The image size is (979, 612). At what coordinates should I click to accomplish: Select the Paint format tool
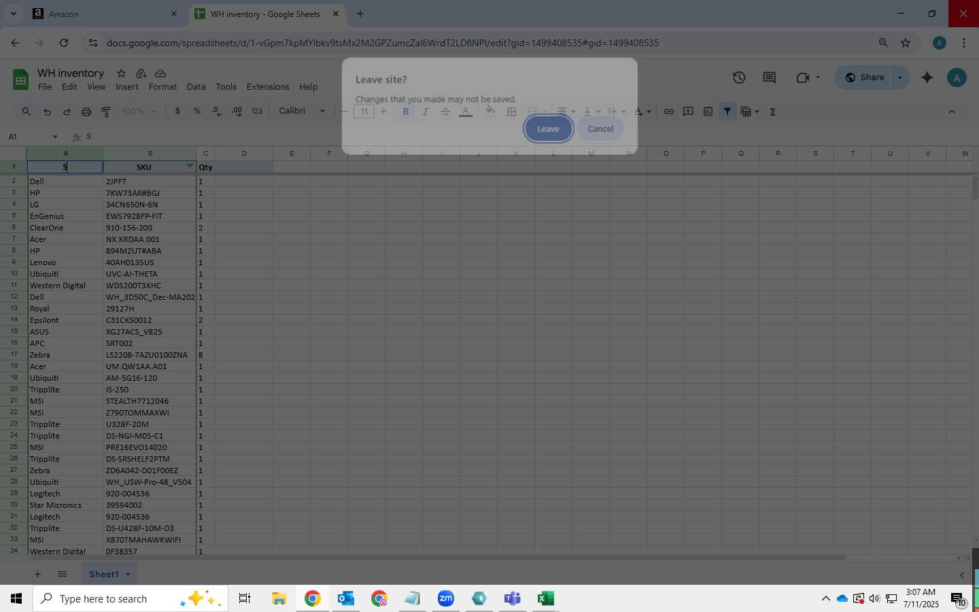click(106, 112)
